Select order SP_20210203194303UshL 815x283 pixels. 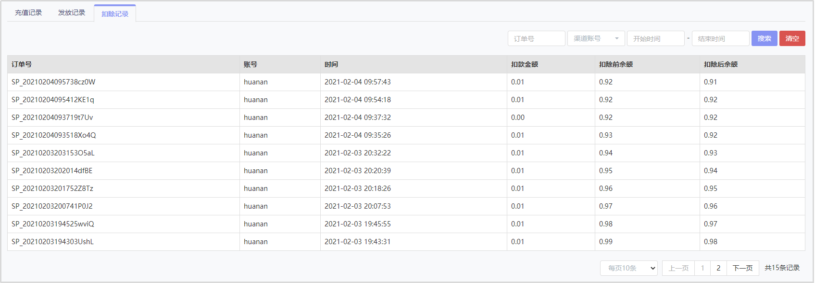tap(53, 242)
